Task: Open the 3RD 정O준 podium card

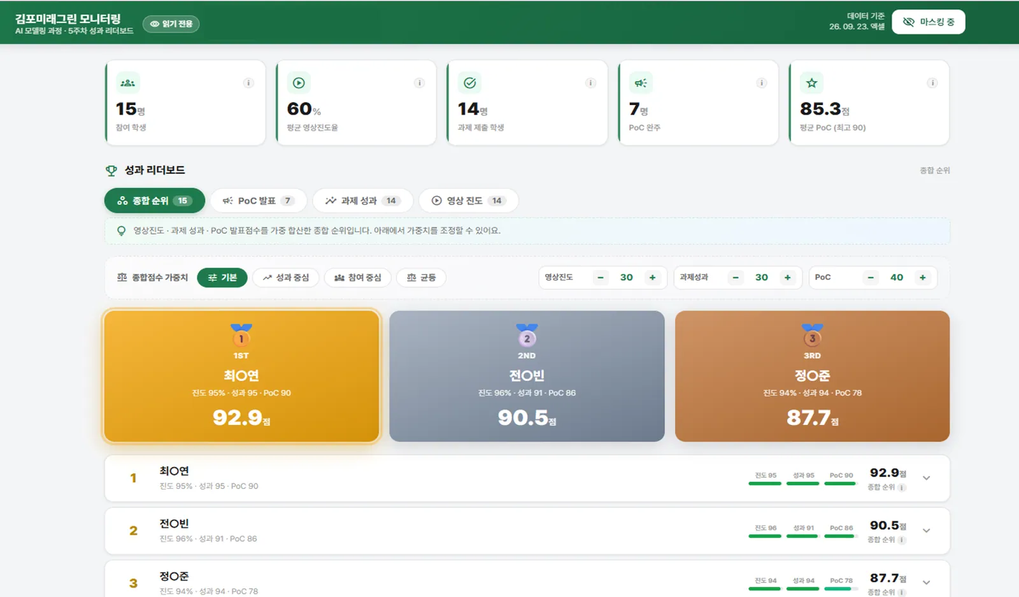Action: coord(812,376)
